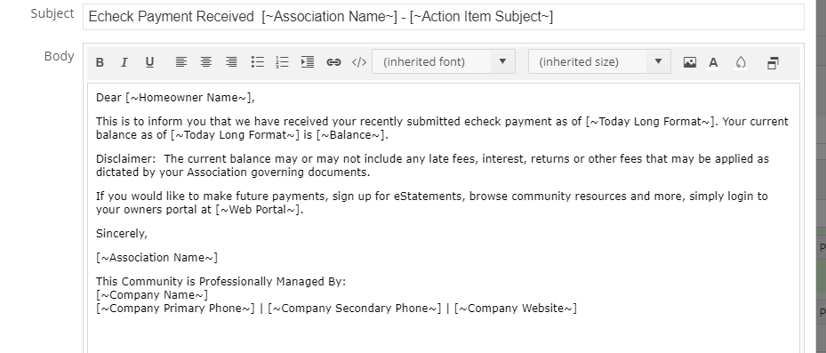Align text left

coord(181,62)
